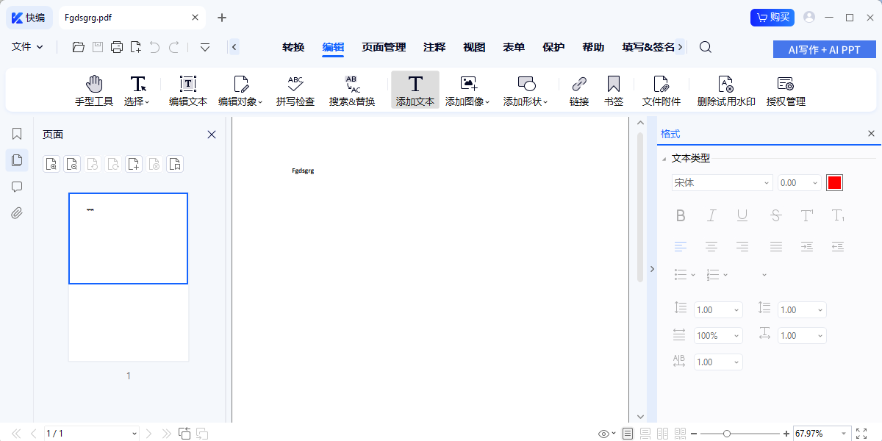Image resolution: width=882 pixels, height=441 pixels.
Task: Toggle bold text formatting
Action: point(680,215)
